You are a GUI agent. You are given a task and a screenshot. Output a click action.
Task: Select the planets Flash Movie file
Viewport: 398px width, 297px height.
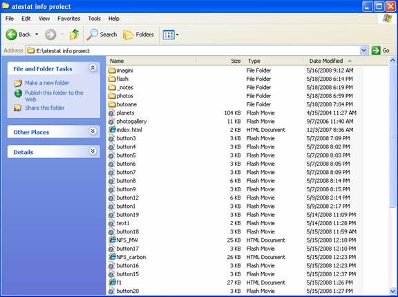coord(125,113)
